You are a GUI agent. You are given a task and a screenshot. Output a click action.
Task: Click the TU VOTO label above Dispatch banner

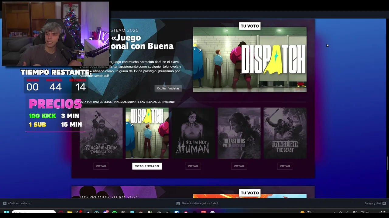pos(250,26)
